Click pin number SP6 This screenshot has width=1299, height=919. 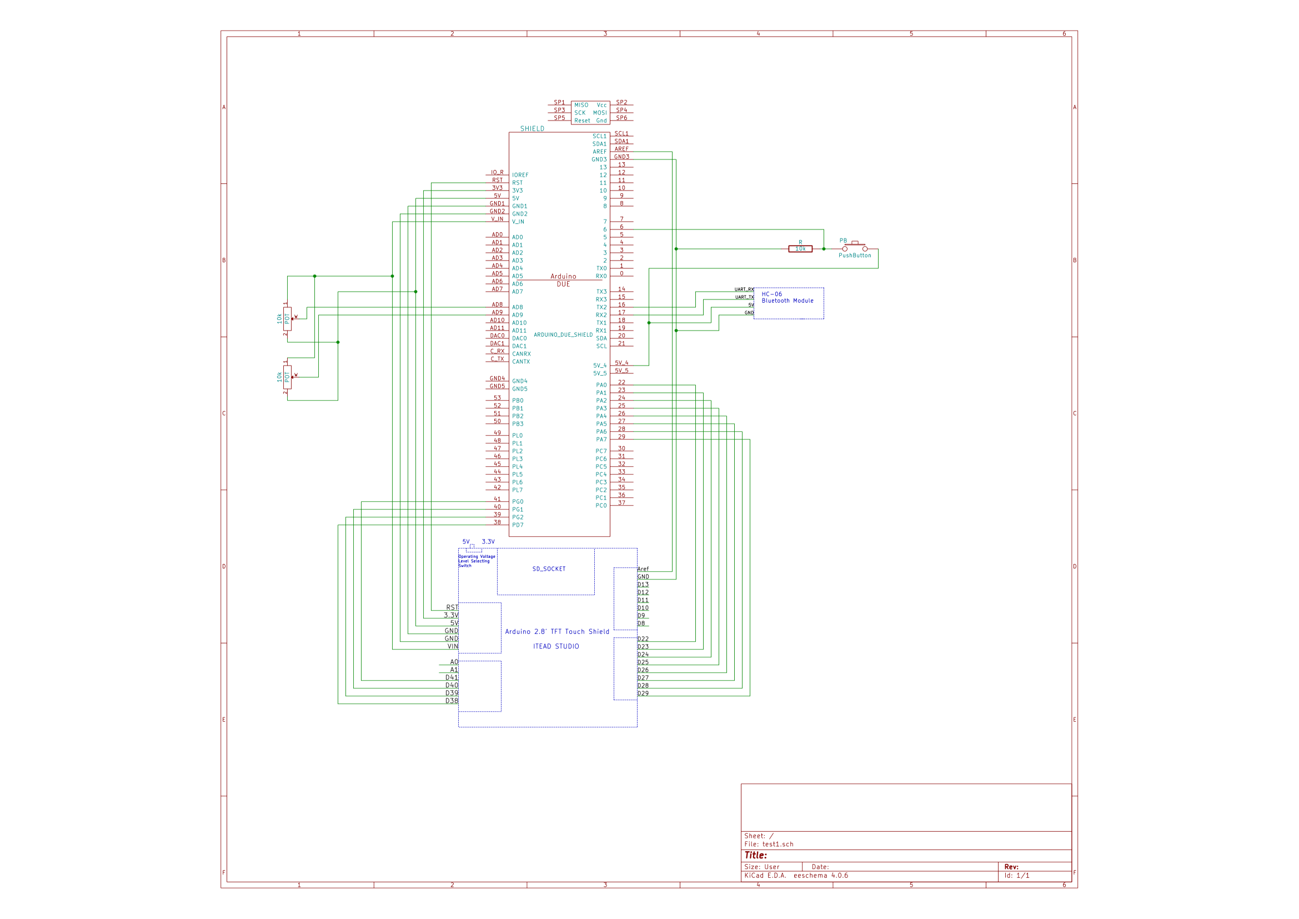click(621, 118)
